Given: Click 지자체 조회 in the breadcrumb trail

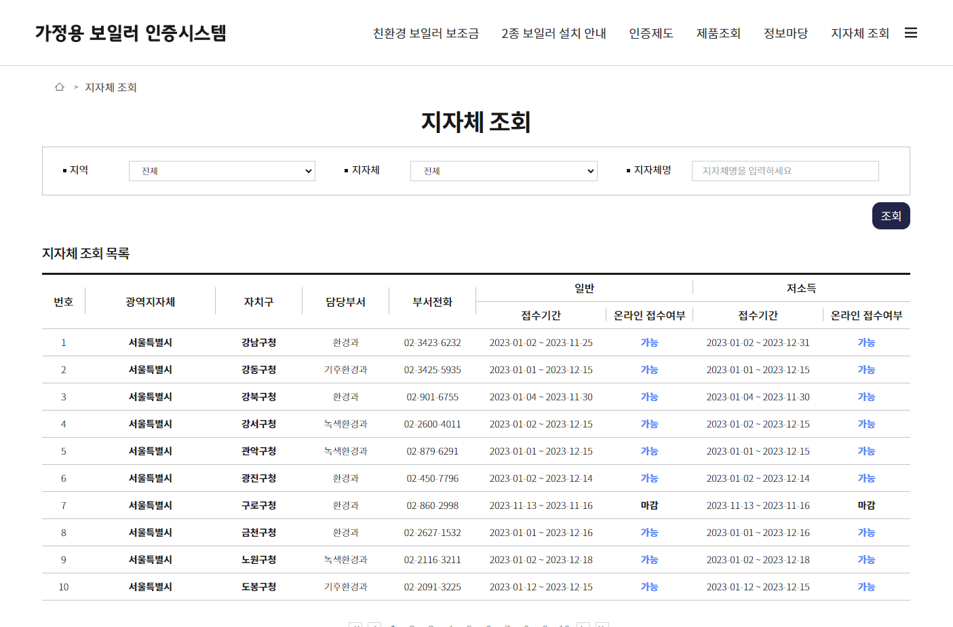Looking at the screenshot, I should [110, 87].
